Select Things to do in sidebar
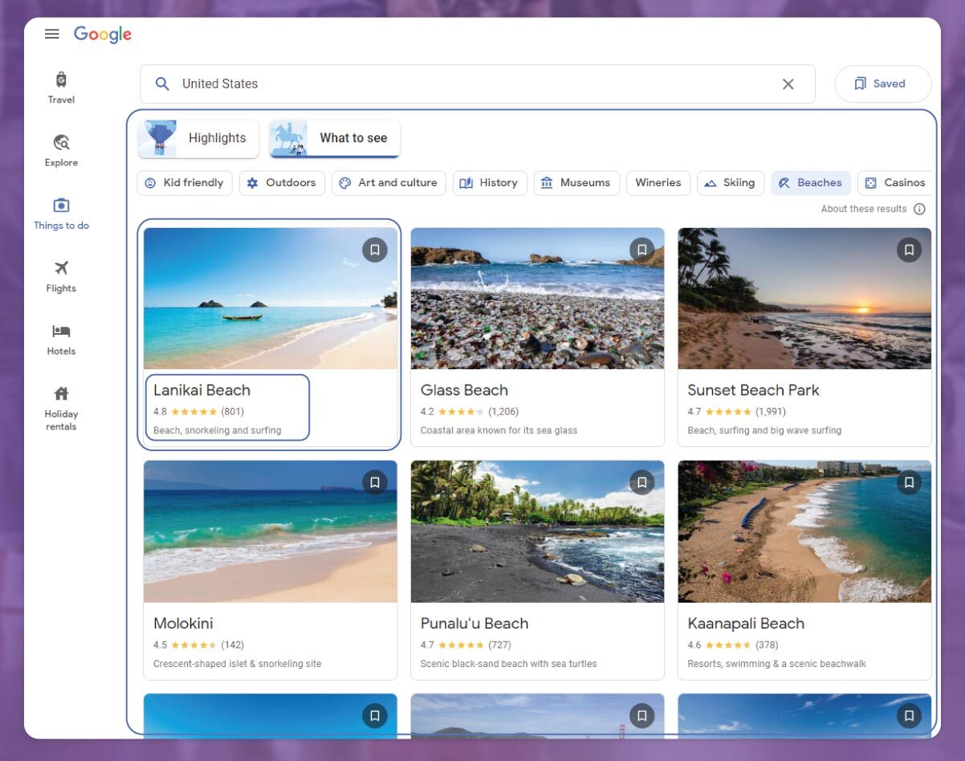This screenshot has height=761, width=965. [x=61, y=214]
